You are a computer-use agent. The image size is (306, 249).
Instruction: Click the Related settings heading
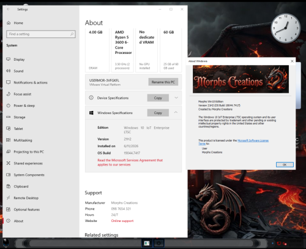tap(102, 235)
